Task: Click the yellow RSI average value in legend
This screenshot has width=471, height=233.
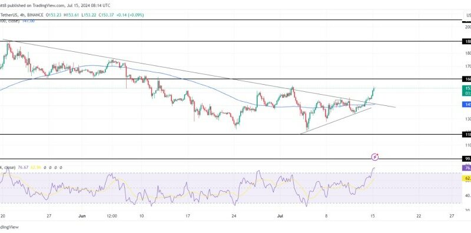Action: (35, 167)
